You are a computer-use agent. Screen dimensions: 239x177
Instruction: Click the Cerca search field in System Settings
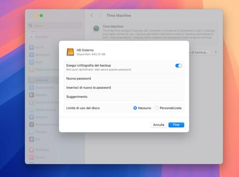55,25
